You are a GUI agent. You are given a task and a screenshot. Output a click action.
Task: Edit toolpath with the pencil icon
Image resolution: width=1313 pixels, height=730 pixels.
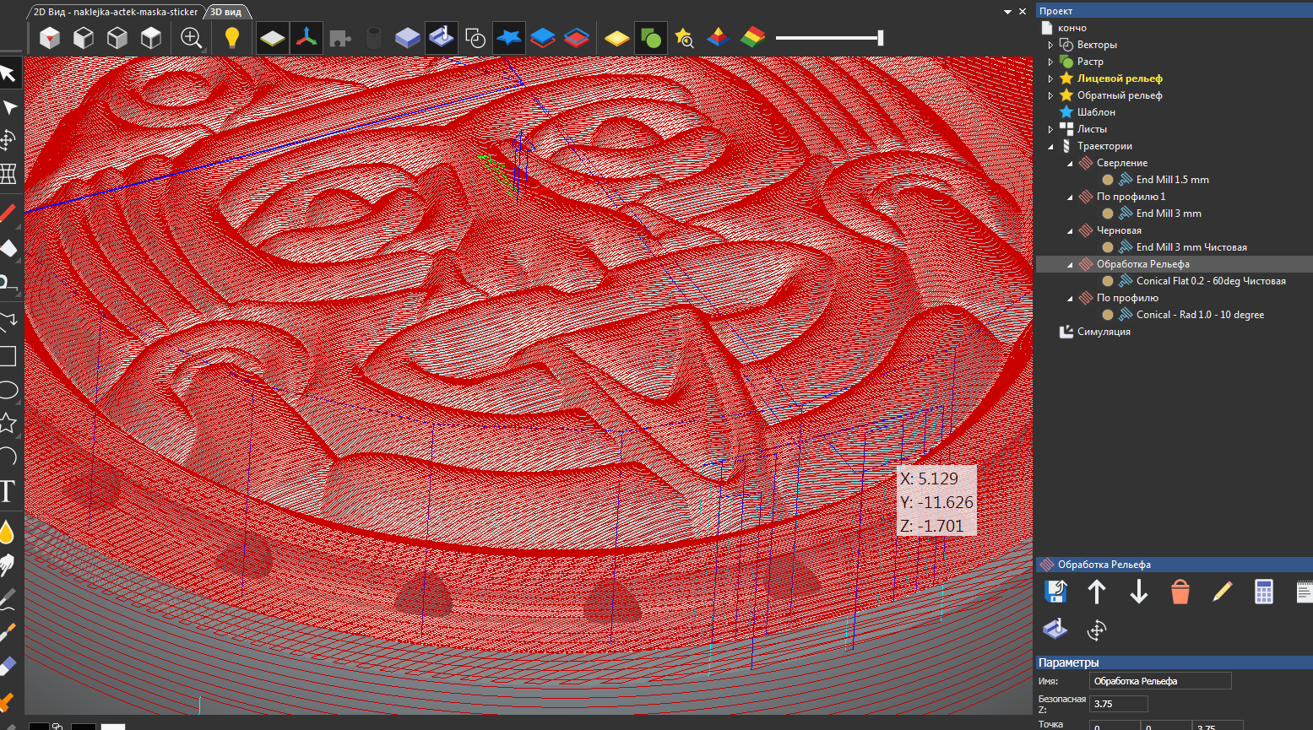click(1222, 592)
